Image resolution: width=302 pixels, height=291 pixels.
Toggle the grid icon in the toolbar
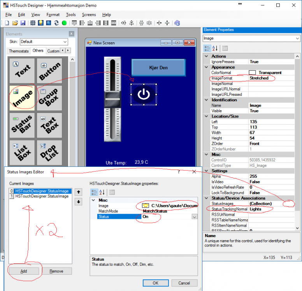33,23
